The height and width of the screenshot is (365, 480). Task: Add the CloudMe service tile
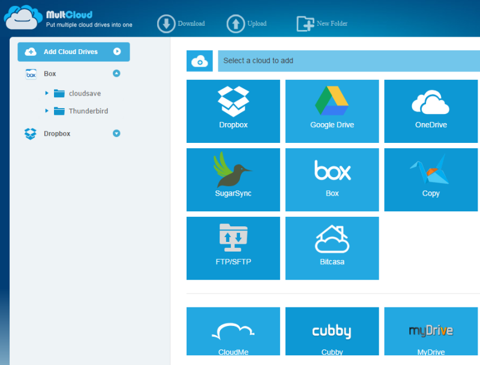coord(233,336)
